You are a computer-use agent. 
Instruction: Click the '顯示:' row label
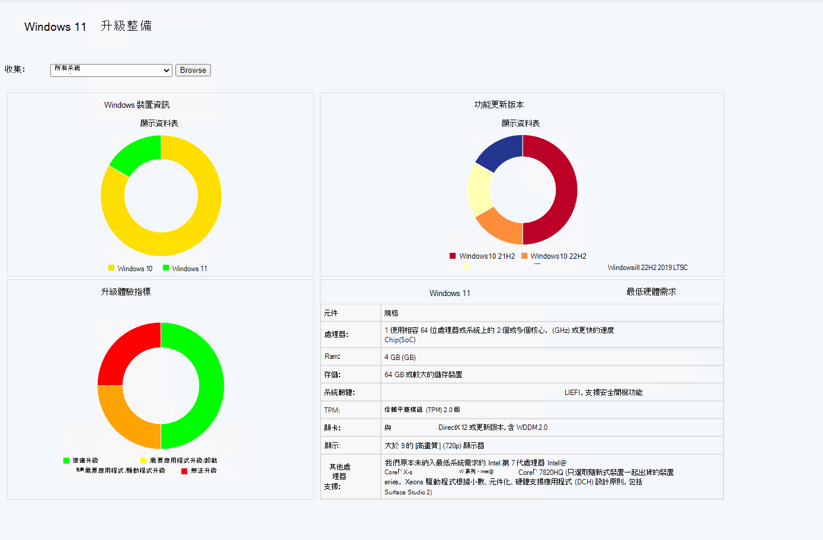(332, 445)
